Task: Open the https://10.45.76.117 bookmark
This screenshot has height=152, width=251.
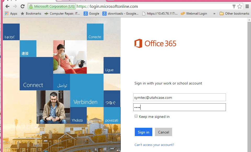Action: 160,14
